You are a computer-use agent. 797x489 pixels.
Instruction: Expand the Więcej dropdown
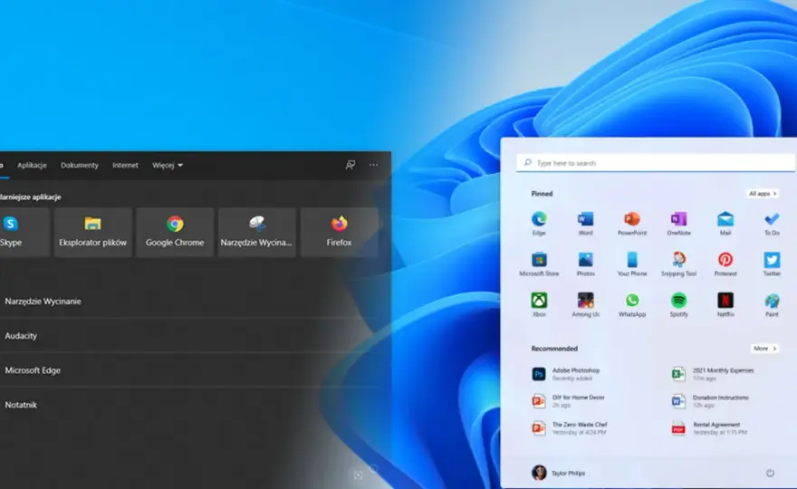pos(168,165)
